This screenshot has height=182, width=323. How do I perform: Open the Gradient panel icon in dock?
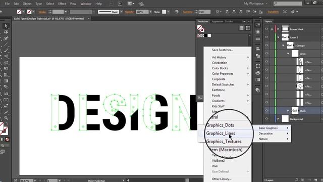(258, 80)
